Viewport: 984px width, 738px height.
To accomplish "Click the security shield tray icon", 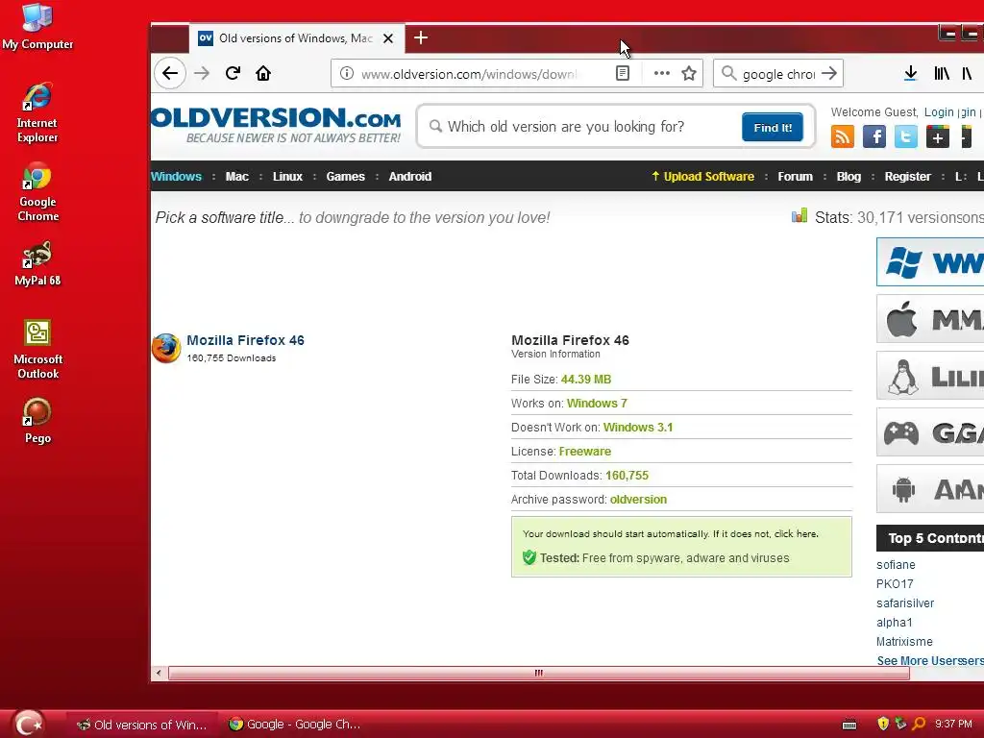I will pos(883,724).
